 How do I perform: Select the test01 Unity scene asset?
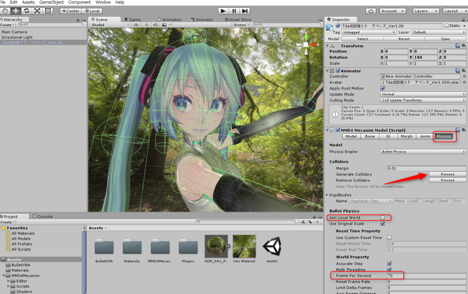(272, 247)
